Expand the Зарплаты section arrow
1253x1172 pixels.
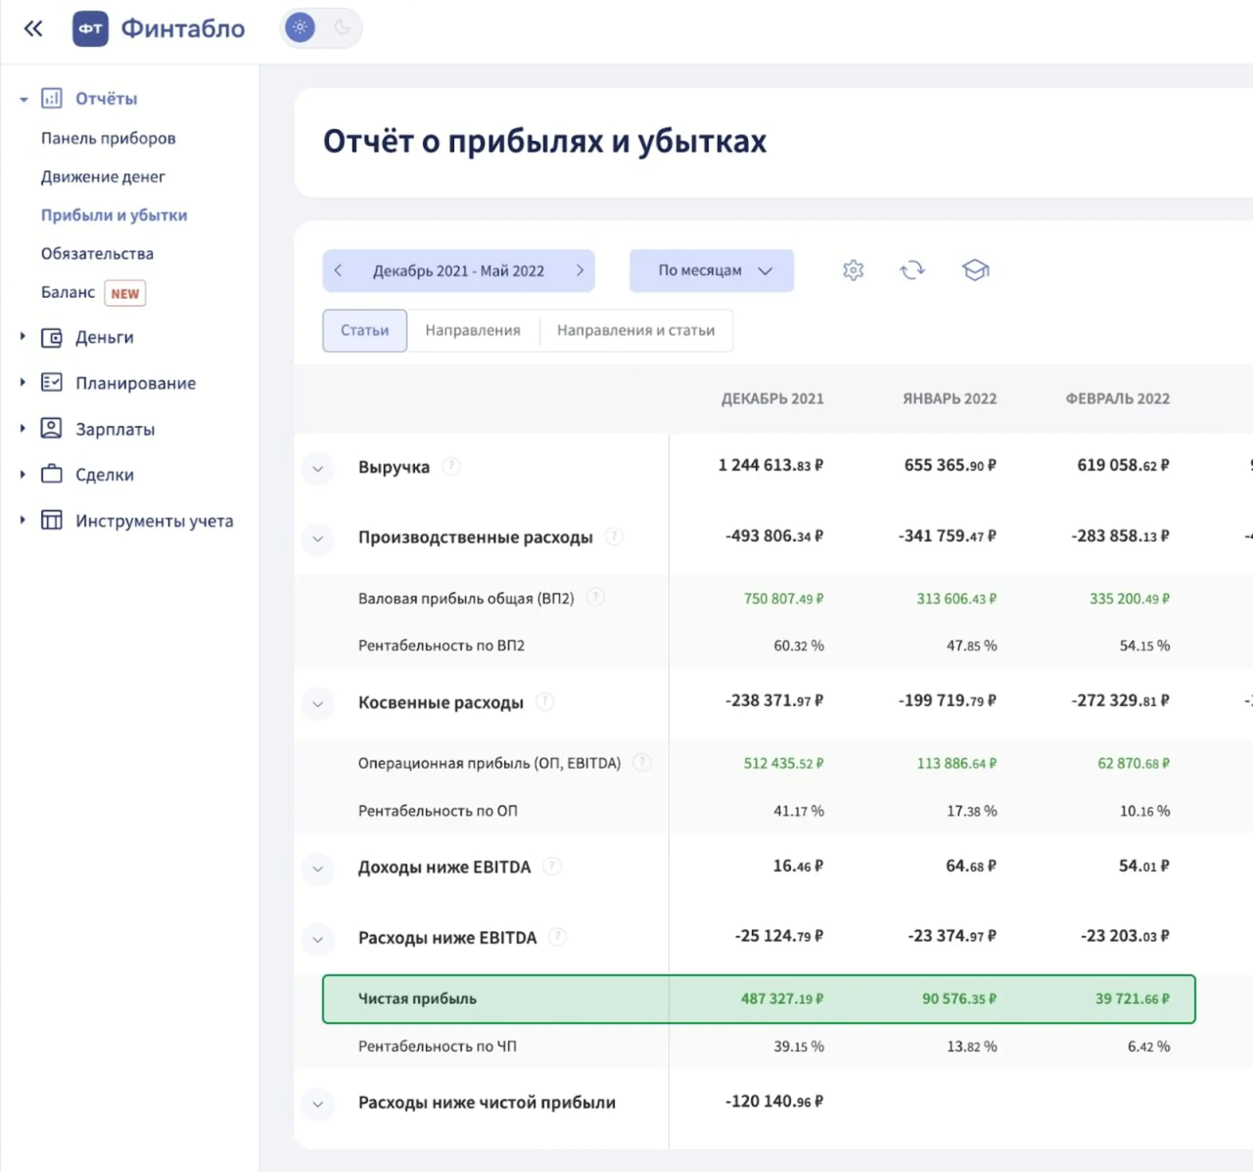23,428
